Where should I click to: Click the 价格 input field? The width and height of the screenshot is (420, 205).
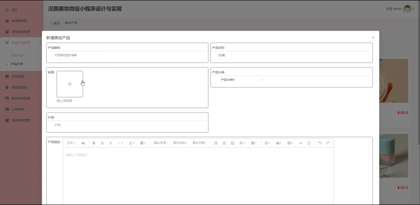[x=127, y=125]
